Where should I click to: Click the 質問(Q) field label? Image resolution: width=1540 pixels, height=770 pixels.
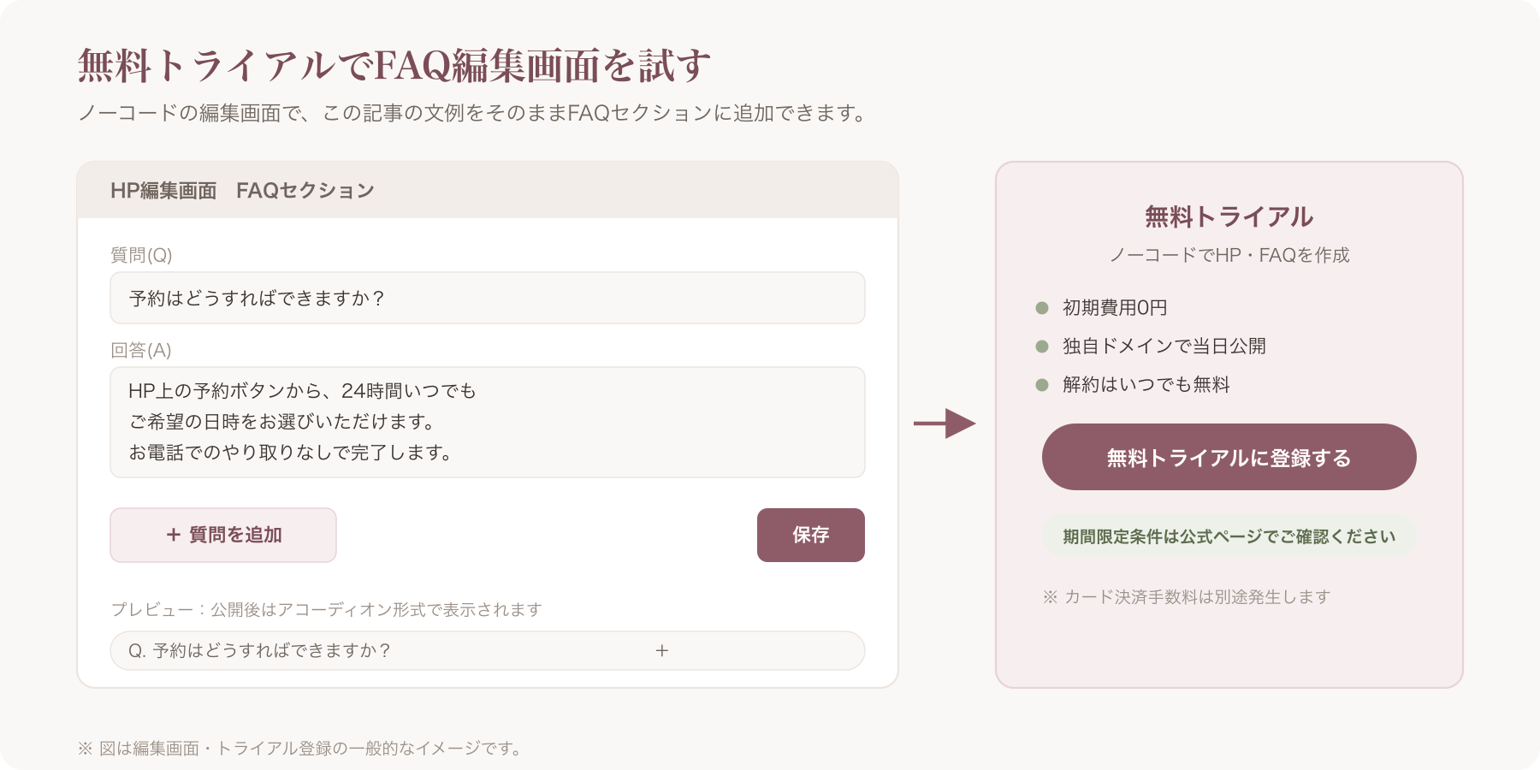pyautogui.click(x=141, y=255)
